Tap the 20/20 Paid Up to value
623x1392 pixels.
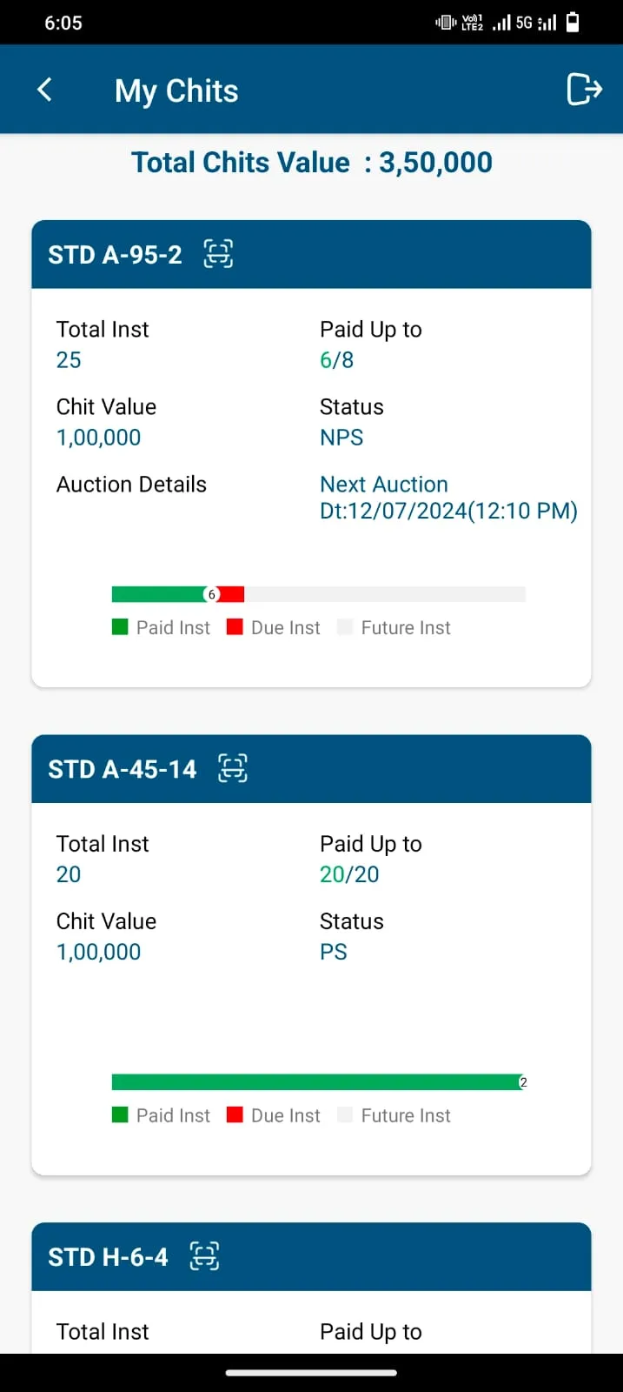pos(349,874)
